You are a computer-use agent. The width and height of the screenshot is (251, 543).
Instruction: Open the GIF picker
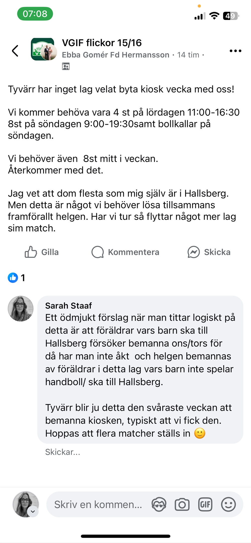point(205,504)
